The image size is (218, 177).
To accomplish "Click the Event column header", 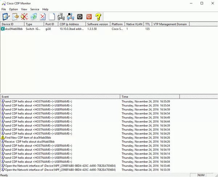I will [60, 97].
